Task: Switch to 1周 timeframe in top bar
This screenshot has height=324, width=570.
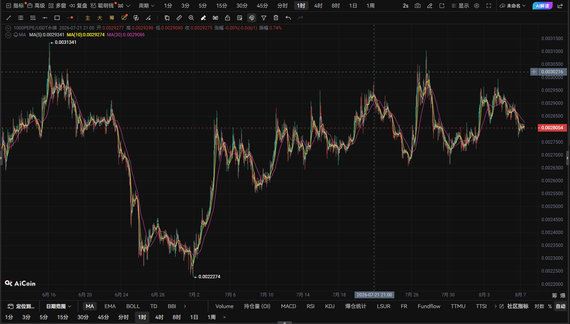Action: (x=370, y=6)
